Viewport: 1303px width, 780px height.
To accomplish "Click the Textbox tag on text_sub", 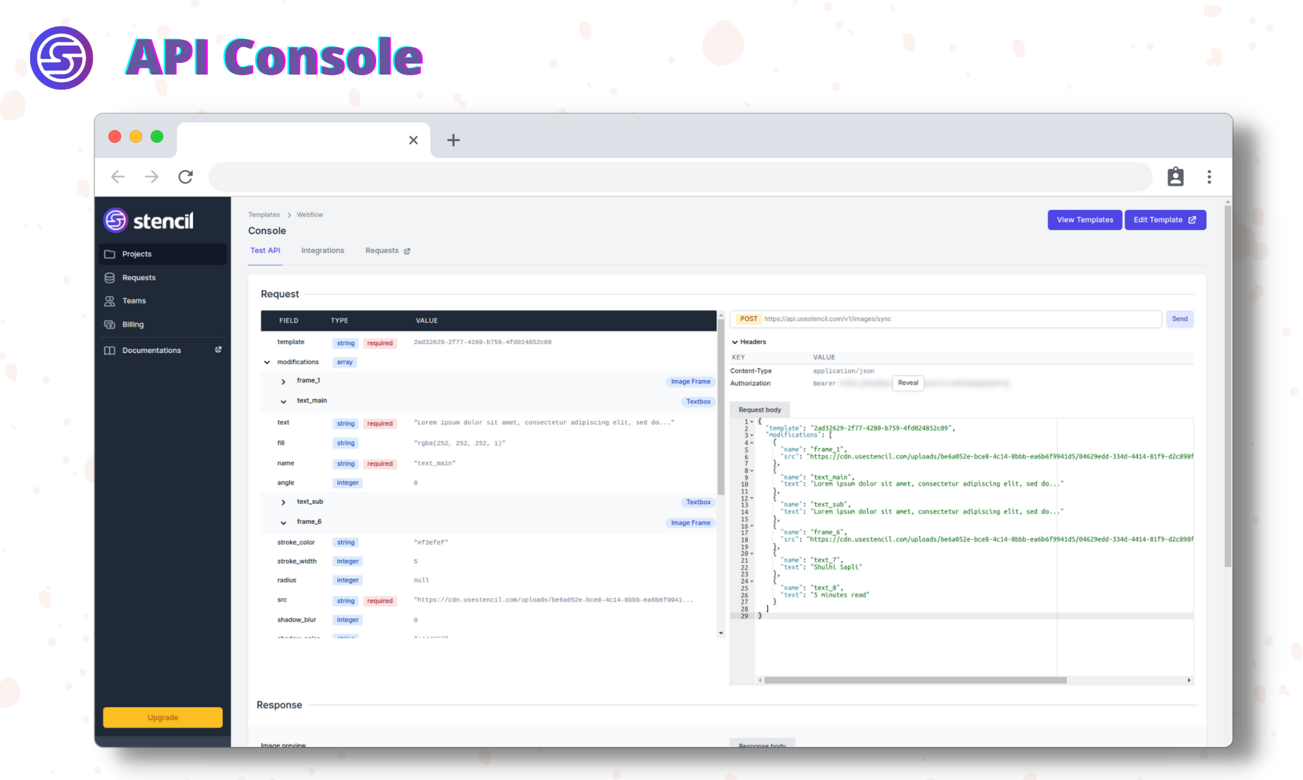I will click(698, 502).
